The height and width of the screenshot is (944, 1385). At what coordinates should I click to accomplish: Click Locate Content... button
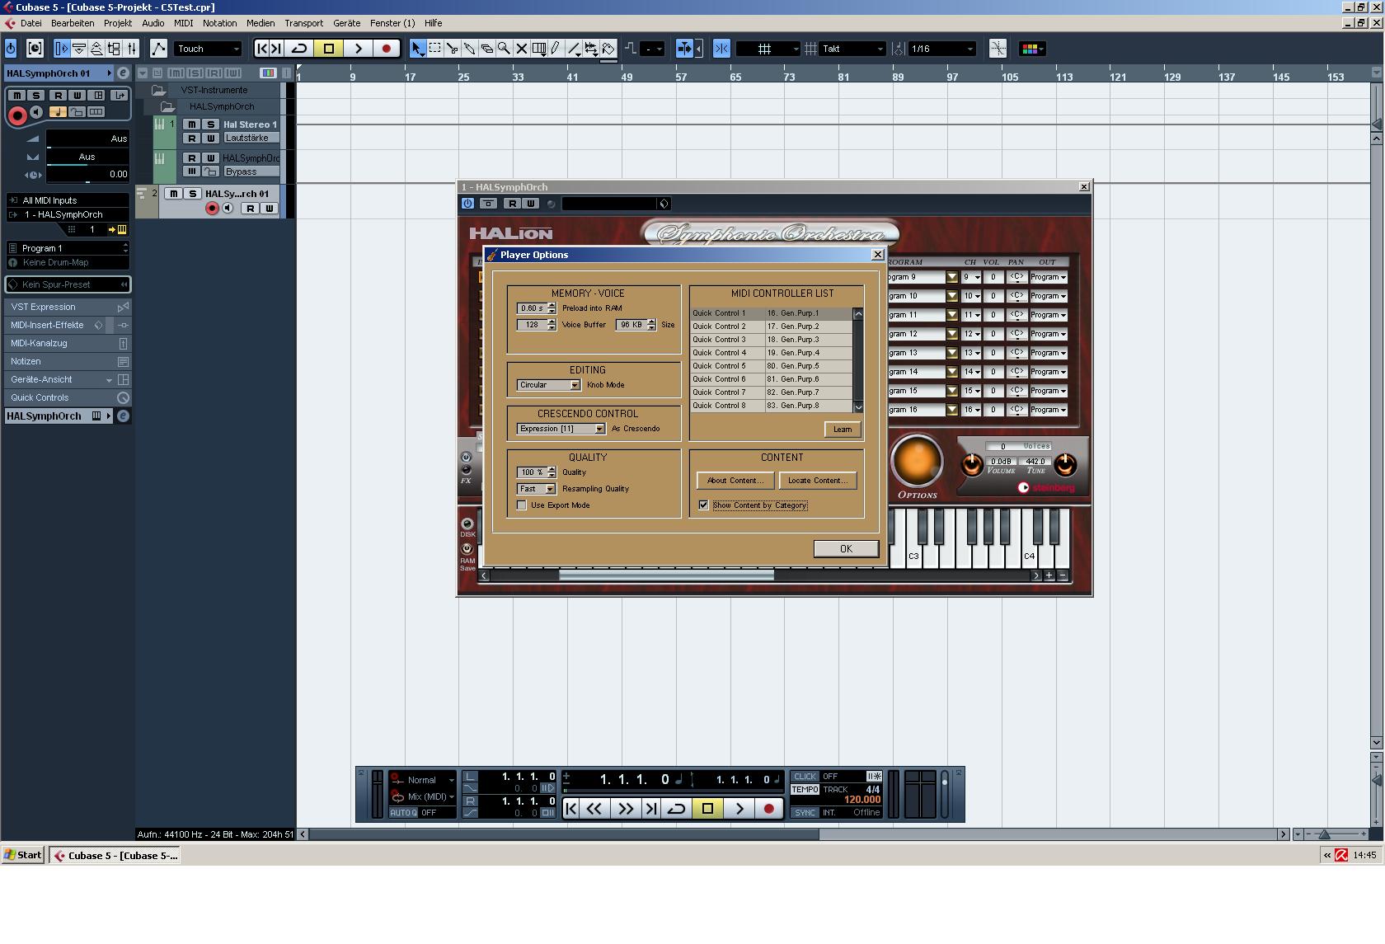click(x=817, y=481)
